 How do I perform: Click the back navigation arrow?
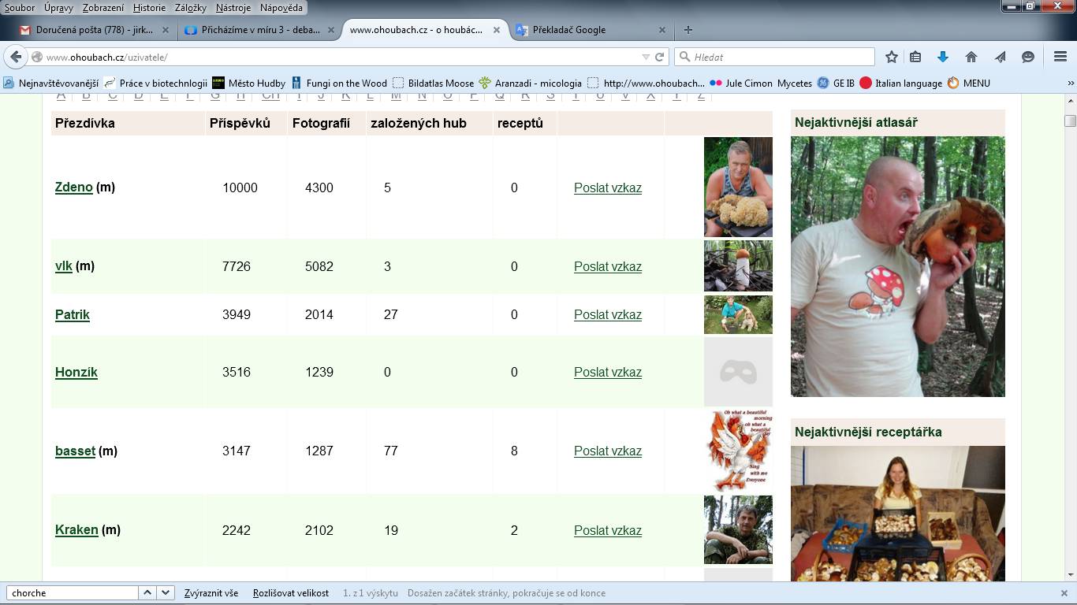tap(16, 57)
